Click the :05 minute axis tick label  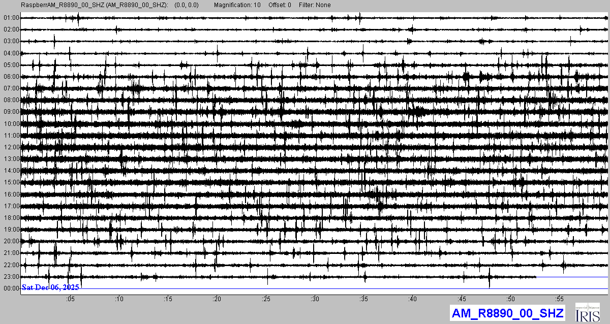coord(70,298)
